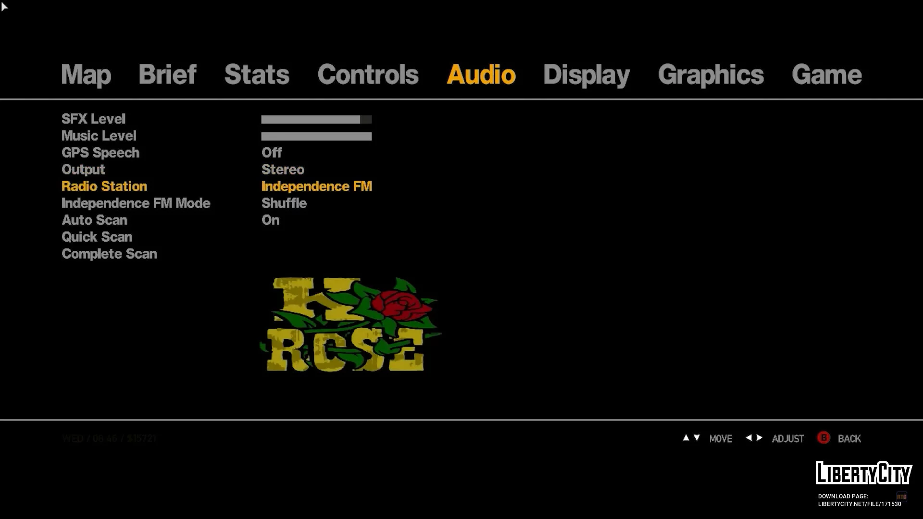This screenshot has width=923, height=519.
Task: Open the Graphics tab
Action: click(x=711, y=75)
